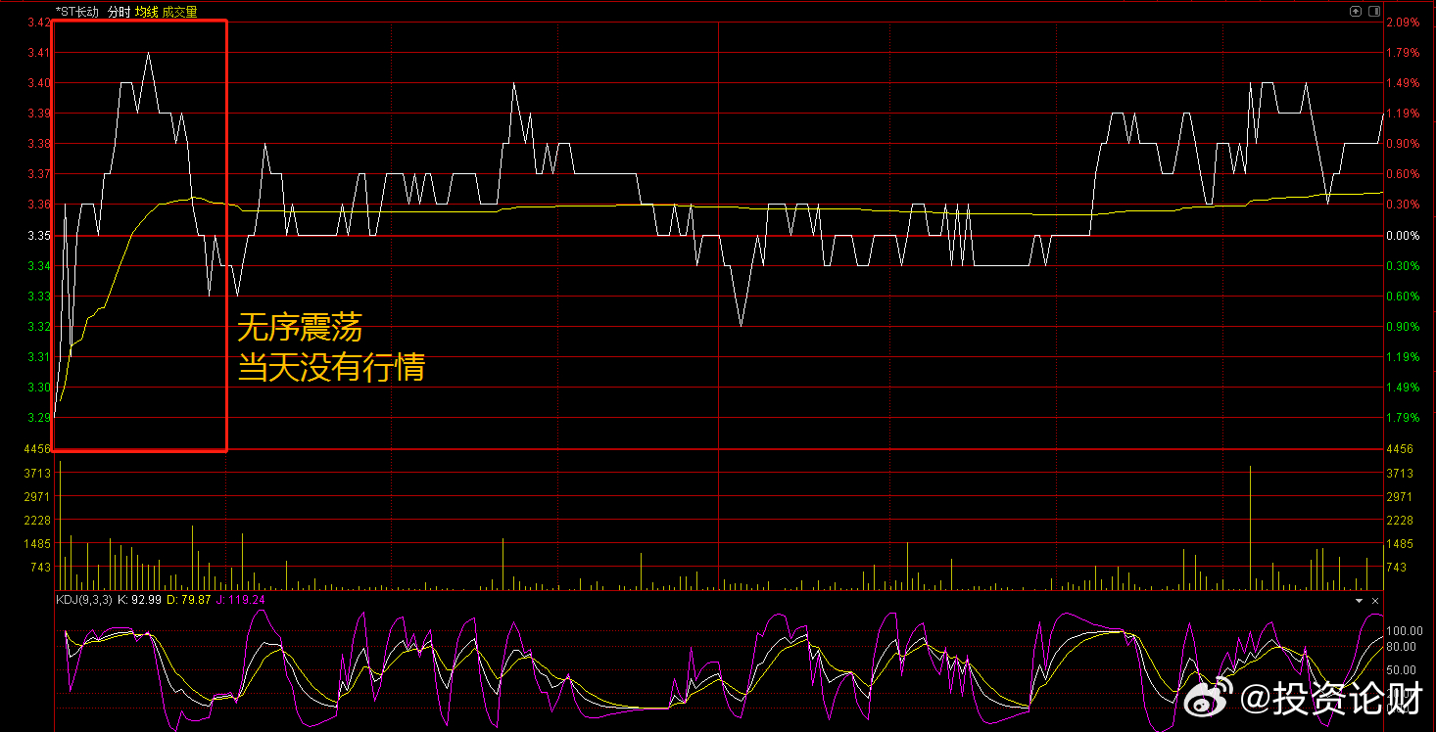Click the KDJ(9,3,3) indicator name

pos(83,599)
